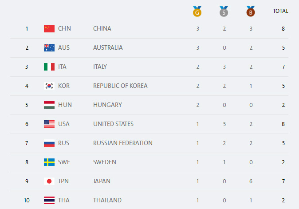Click the Sweden flag icon

[49, 162]
